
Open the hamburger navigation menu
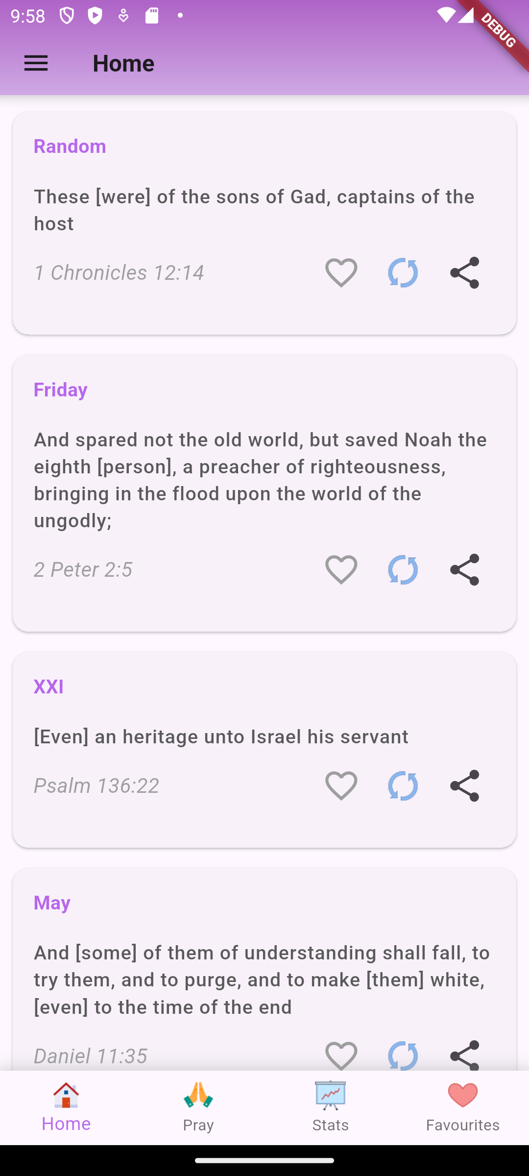click(36, 63)
